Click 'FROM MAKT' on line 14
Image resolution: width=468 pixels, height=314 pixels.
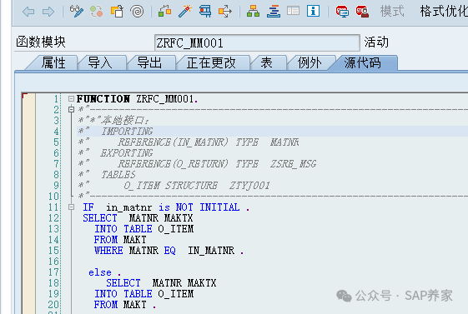(120, 240)
